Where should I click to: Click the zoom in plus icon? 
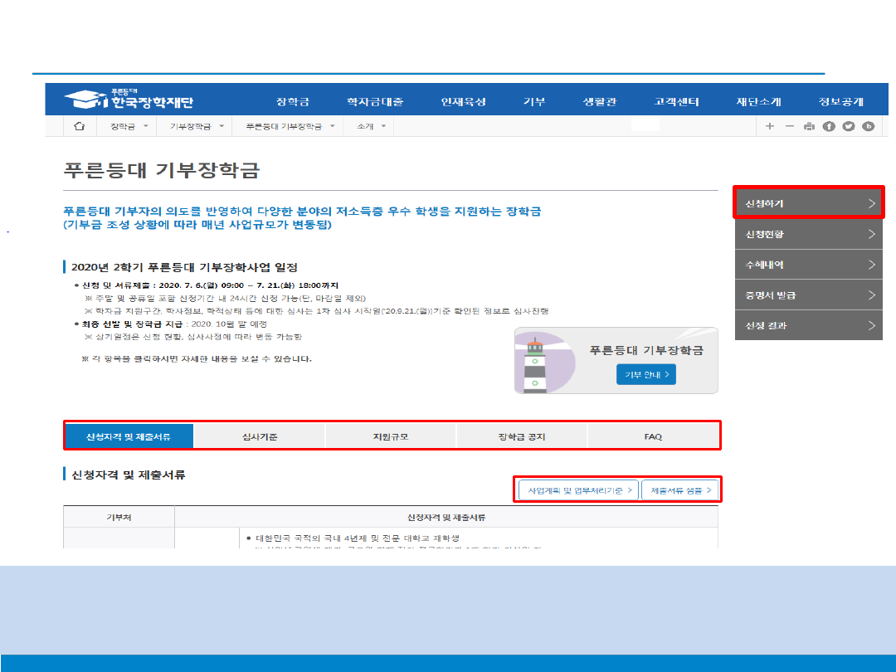[770, 126]
